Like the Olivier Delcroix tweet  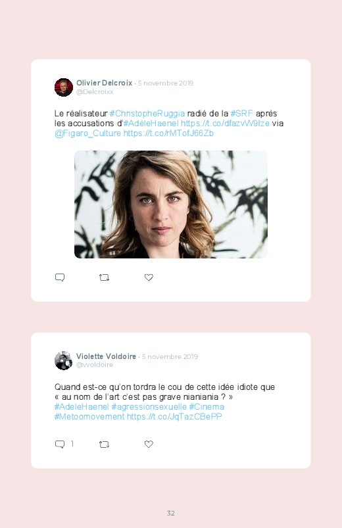tap(149, 277)
